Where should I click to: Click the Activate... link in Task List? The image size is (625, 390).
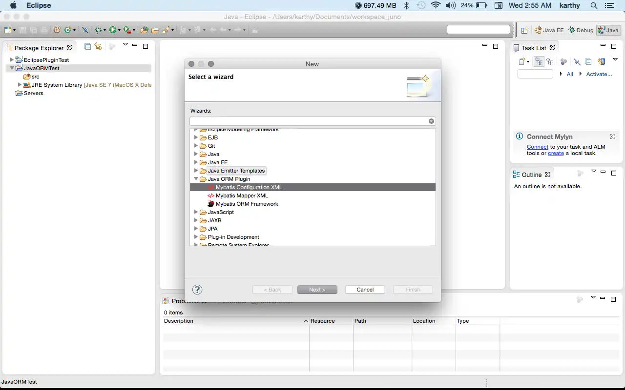[x=599, y=74]
